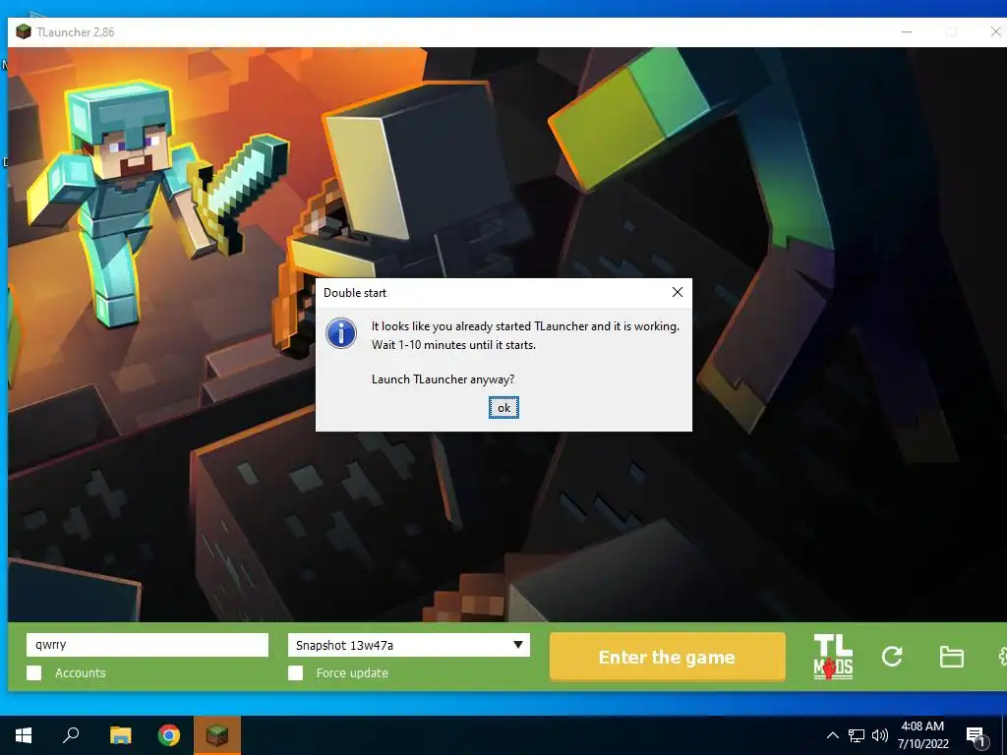Click the Double start dialog title
The width and height of the screenshot is (1007, 755).
(355, 293)
